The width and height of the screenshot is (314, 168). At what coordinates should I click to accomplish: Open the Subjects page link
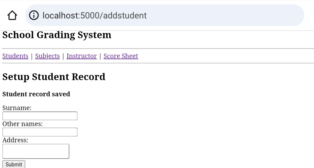pyautogui.click(x=47, y=56)
